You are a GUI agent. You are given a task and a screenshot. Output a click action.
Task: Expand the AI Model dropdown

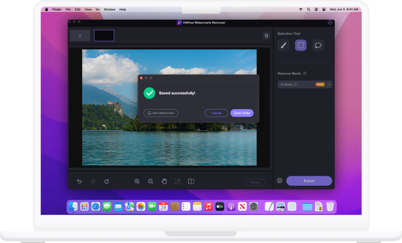[x=329, y=84]
